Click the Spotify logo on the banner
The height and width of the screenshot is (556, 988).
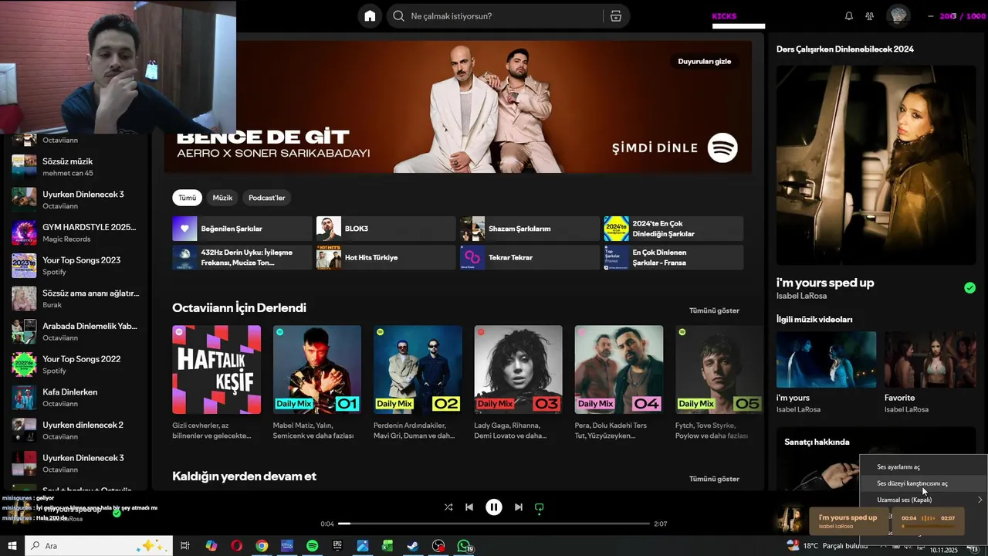pos(722,147)
